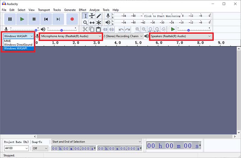Image resolution: width=241 pixels, height=158 pixels.
Task: Select the Envelope tool
Action: click(x=92, y=16)
